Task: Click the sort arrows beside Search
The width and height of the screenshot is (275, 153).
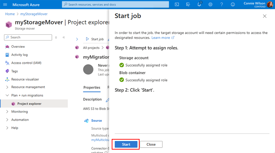Action: (56, 37)
